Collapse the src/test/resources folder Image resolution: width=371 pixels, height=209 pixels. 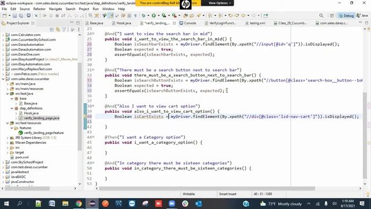pyautogui.click(x=8, y=123)
